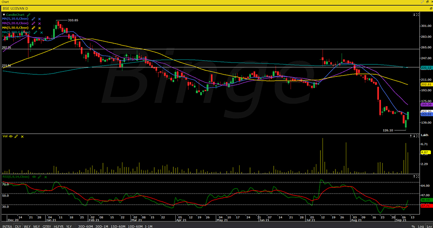Toggle RSI panel visibility eye

click(x=34, y=177)
